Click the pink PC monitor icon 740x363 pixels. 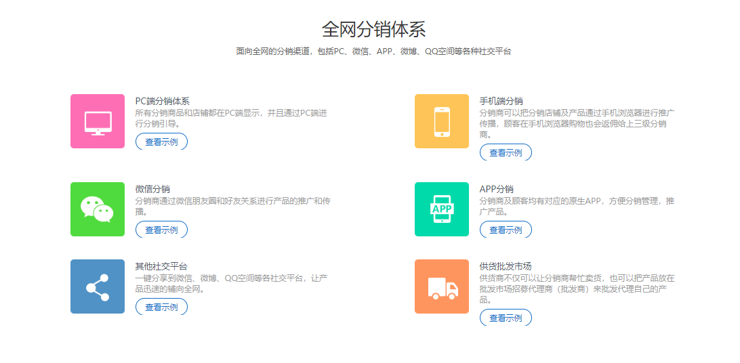point(98,121)
